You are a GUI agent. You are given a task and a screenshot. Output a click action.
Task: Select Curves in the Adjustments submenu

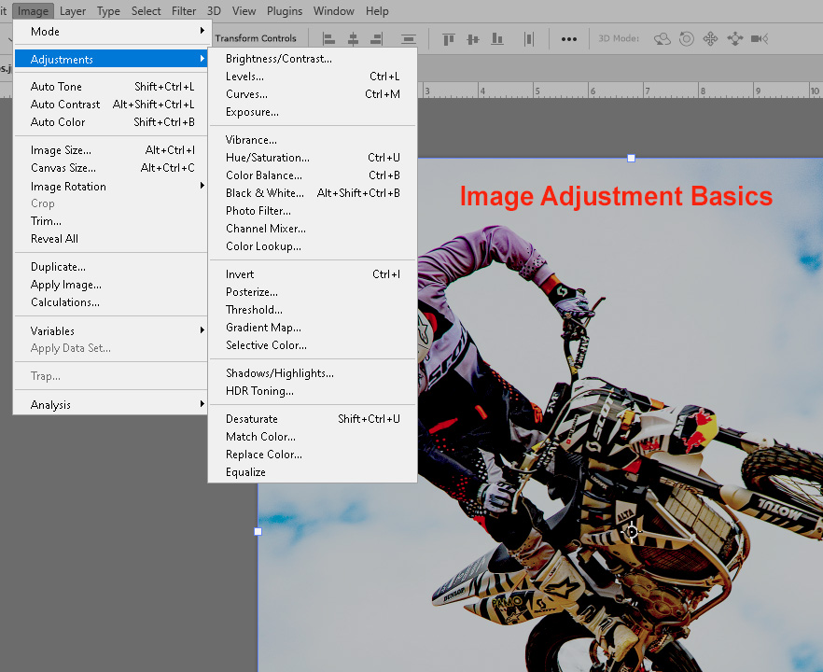(x=246, y=94)
